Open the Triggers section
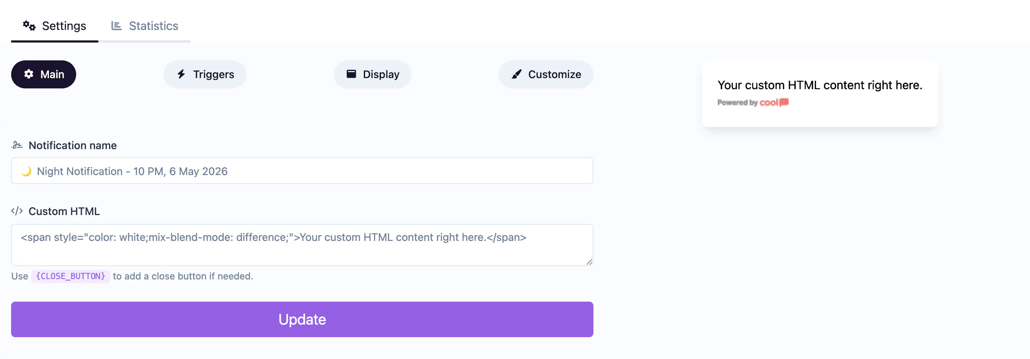This screenshot has width=1030, height=359. click(x=205, y=74)
